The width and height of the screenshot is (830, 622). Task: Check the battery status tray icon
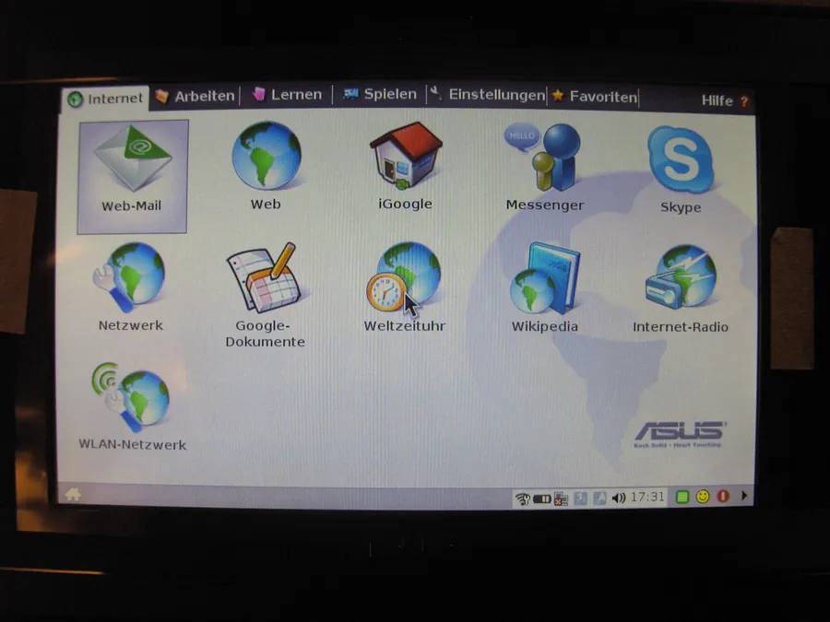pos(542,499)
